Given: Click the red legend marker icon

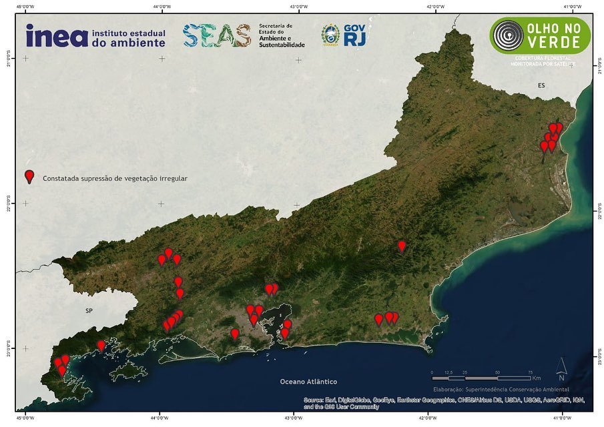Looking at the screenshot, I should tap(29, 177).
